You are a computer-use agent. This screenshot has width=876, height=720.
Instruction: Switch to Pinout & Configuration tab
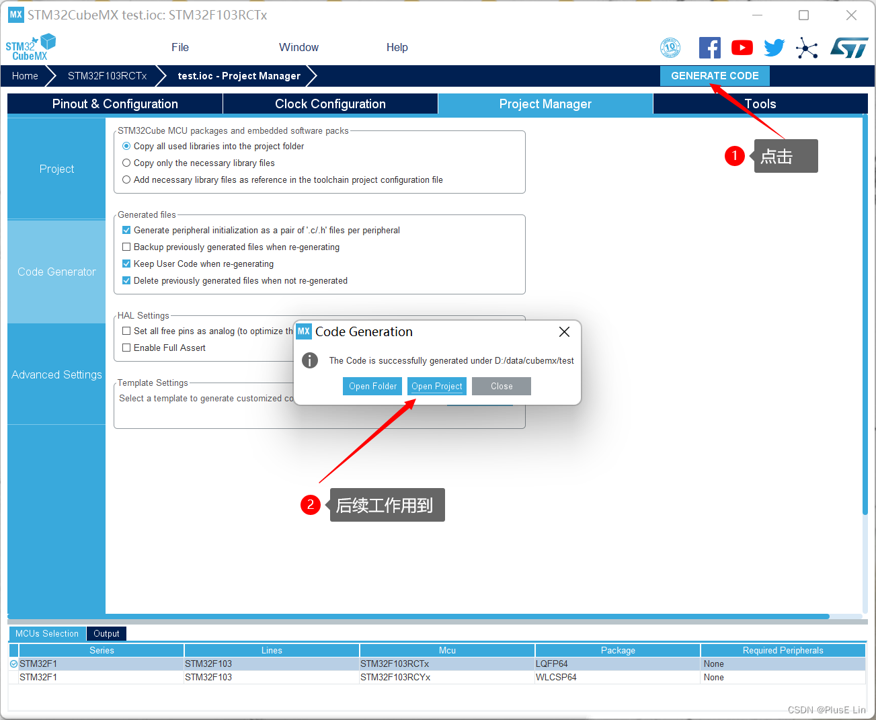pos(115,104)
